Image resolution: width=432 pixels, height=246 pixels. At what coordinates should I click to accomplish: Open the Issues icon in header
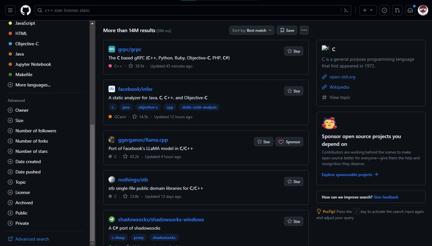pyautogui.click(x=384, y=10)
